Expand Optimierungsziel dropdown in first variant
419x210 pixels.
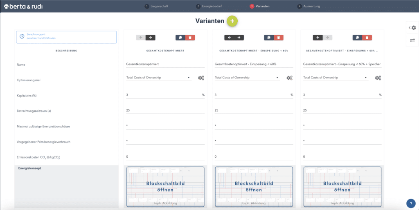click(x=158, y=77)
